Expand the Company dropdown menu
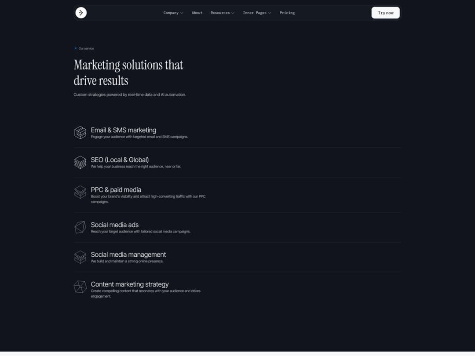Screen dimensions: 475x356 [173, 13]
